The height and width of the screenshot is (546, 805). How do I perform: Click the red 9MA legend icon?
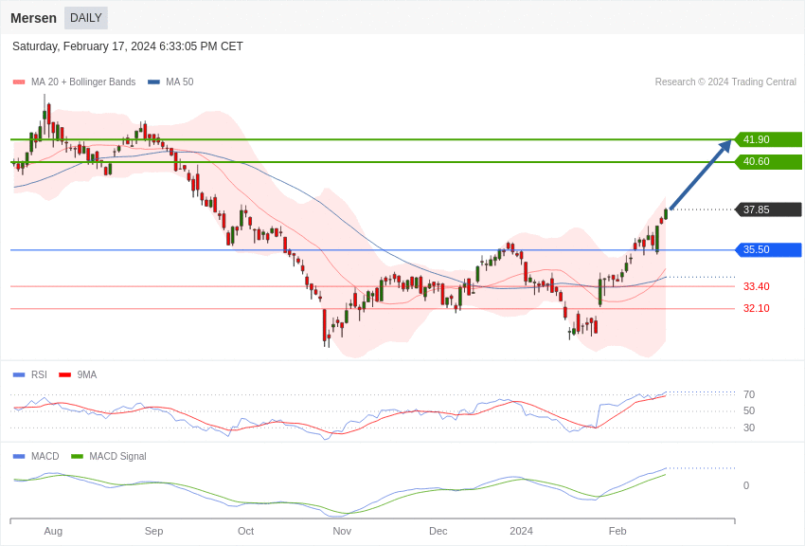coord(64,375)
